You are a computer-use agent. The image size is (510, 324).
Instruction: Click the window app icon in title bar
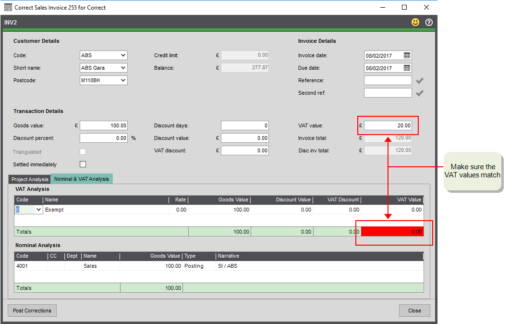pos(8,7)
